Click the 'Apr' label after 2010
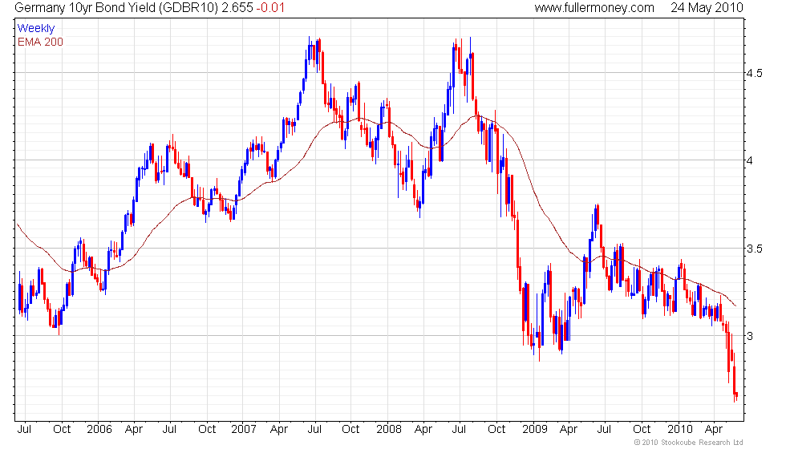Image resolution: width=786 pixels, height=449 pixels. (x=714, y=430)
